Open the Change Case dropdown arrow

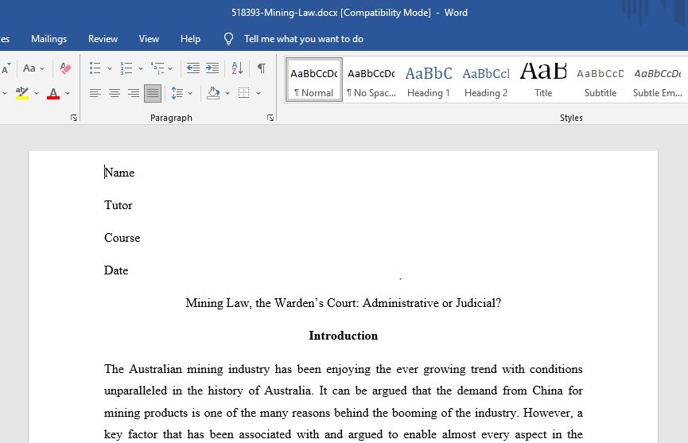pyautogui.click(x=42, y=68)
